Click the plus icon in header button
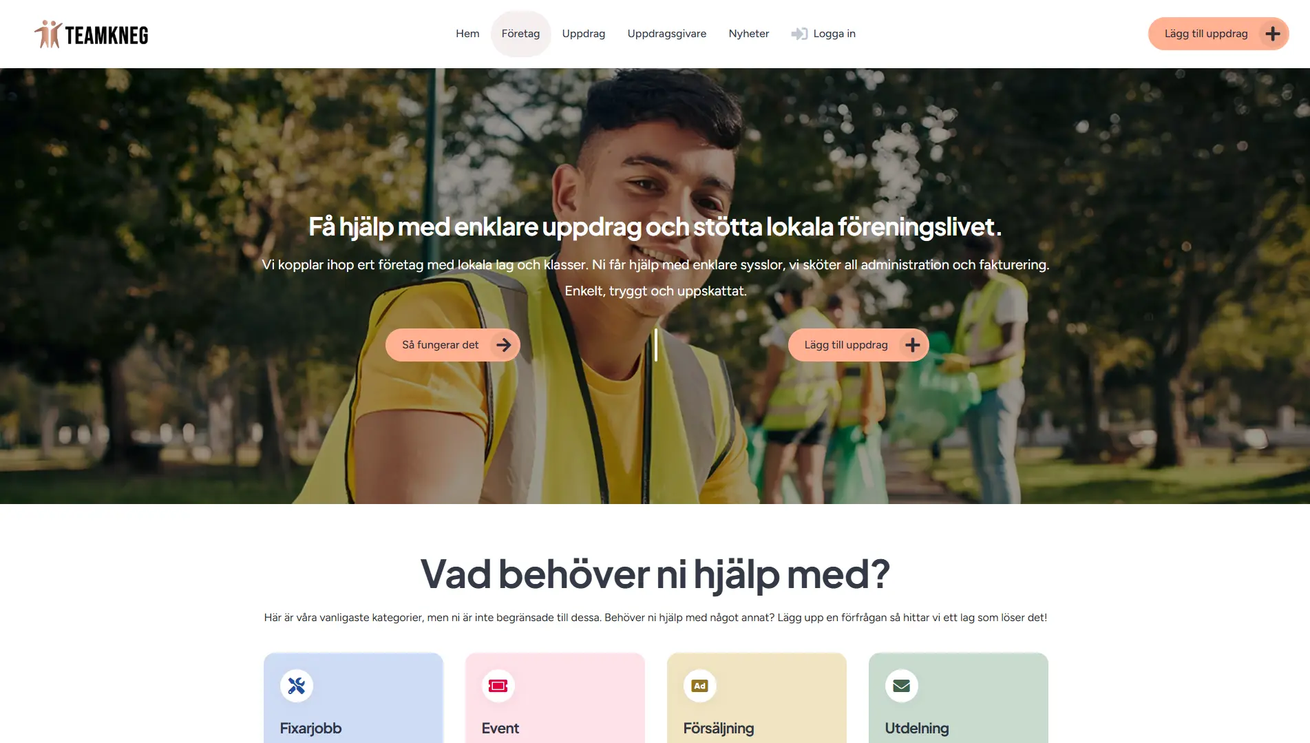 point(1273,34)
